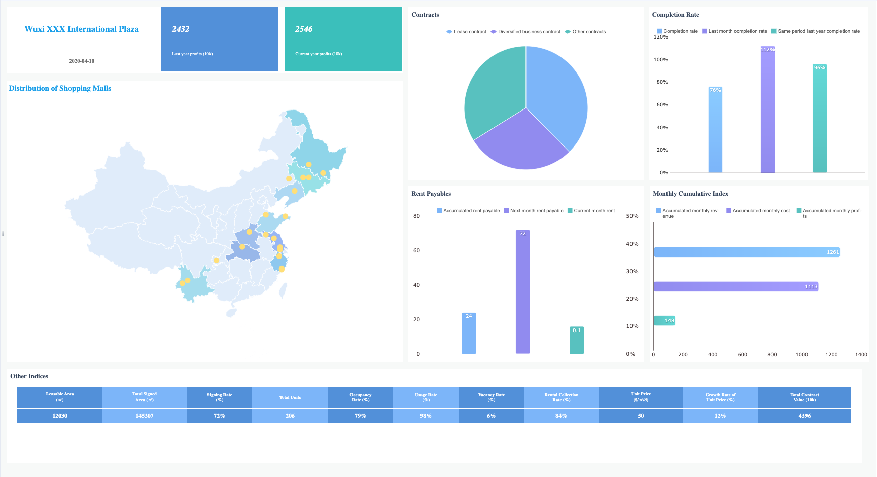The image size is (877, 477).
Task: Click the Accumulated monthly cost legend icon
Action: [x=729, y=210]
